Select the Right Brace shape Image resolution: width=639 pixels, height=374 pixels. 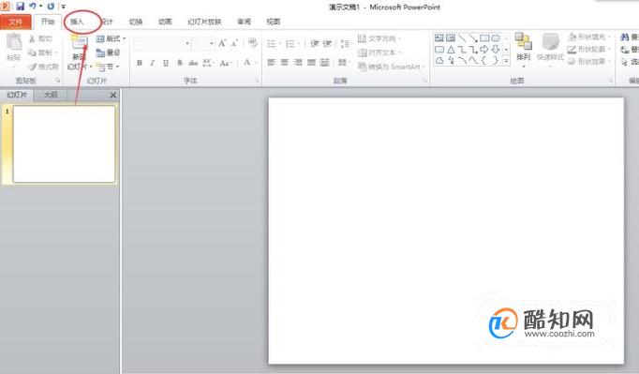pos(495,61)
